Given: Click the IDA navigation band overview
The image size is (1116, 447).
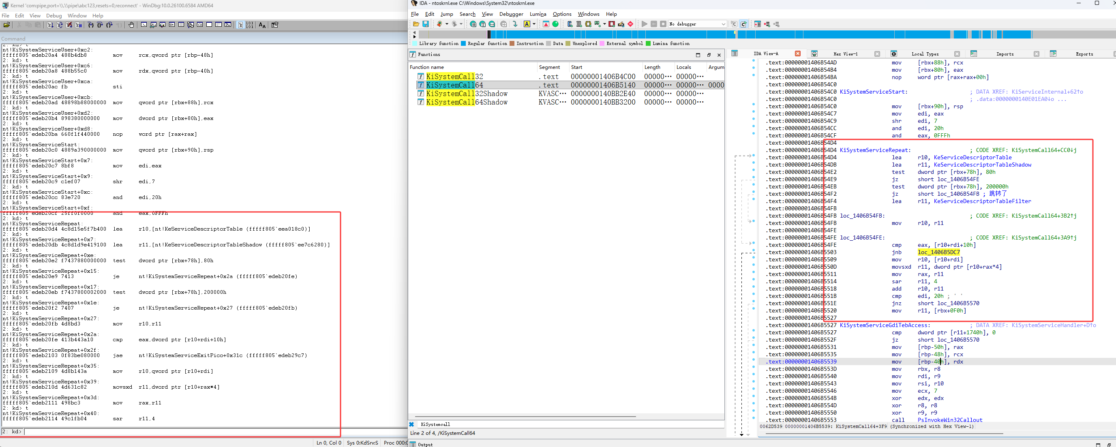Looking at the screenshot, I should [x=767, y=34].
